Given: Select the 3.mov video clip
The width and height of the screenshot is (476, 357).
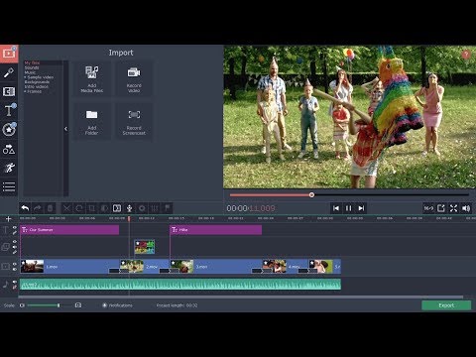Looking at the screenshot, I should pos(216,267).
